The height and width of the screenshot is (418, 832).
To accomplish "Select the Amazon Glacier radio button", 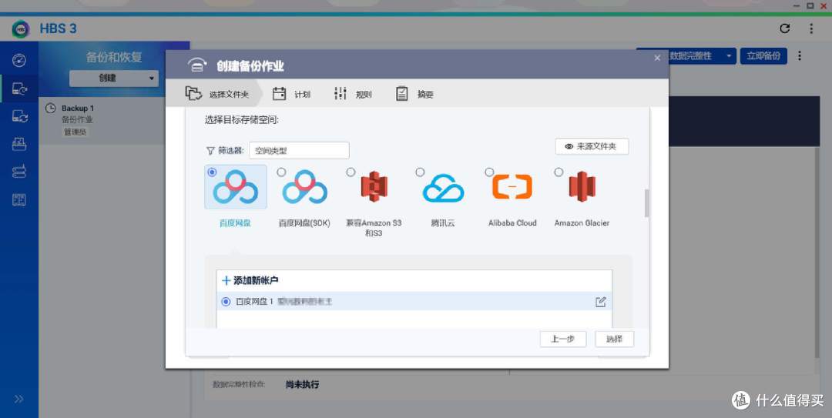I will (x=559, y=172).
